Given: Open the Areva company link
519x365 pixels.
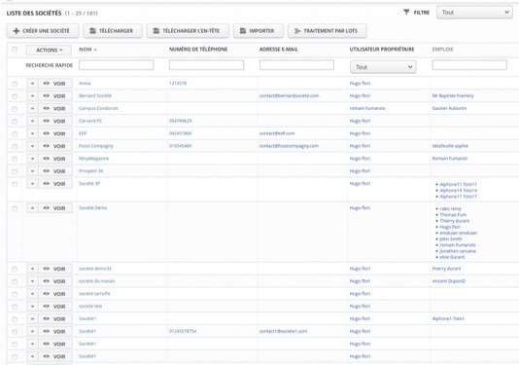Looking at the screenshot, I should coord(85,83).
